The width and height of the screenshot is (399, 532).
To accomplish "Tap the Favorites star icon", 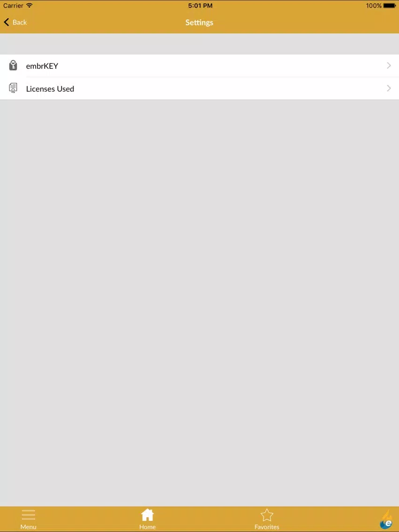I will point(267,515).
